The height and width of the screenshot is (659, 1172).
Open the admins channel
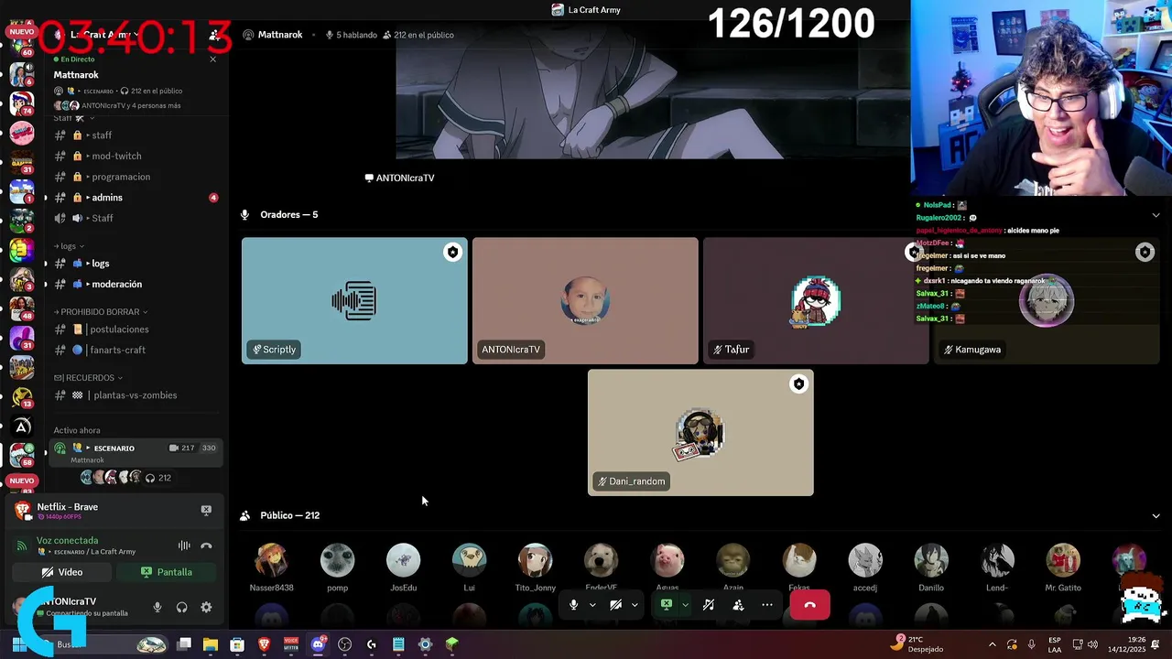pyautogui.click(x=136, y=198)
